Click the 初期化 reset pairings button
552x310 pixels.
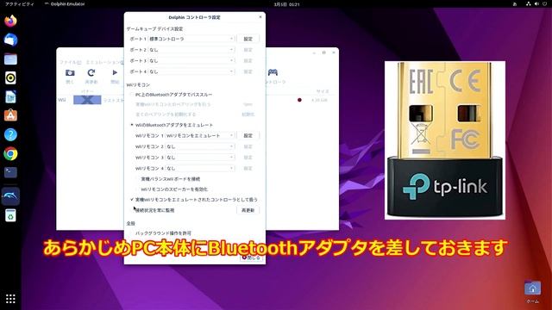pos(248,115)
